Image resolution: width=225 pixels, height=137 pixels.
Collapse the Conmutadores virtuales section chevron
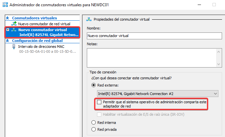pyautogui.click(x=8, y=18)
